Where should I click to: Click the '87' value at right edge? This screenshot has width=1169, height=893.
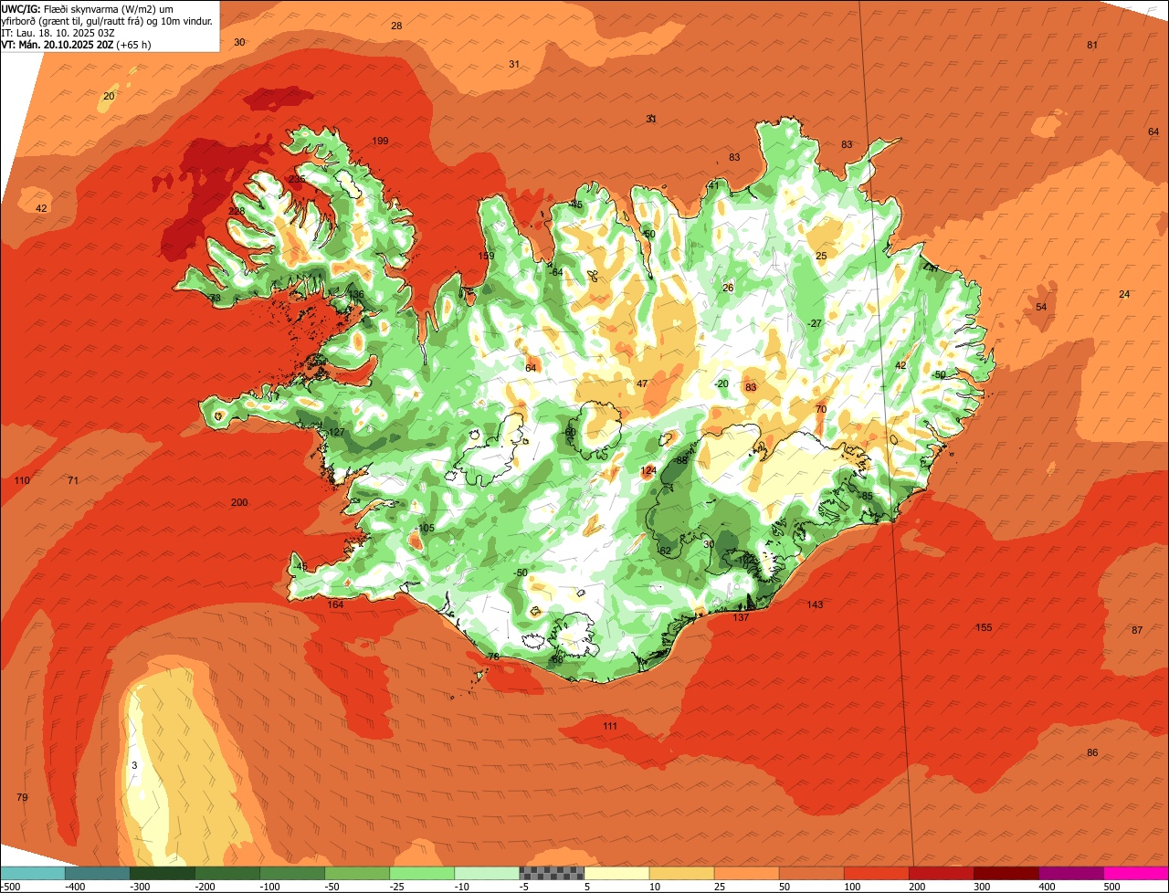[x=1137, y=630]
